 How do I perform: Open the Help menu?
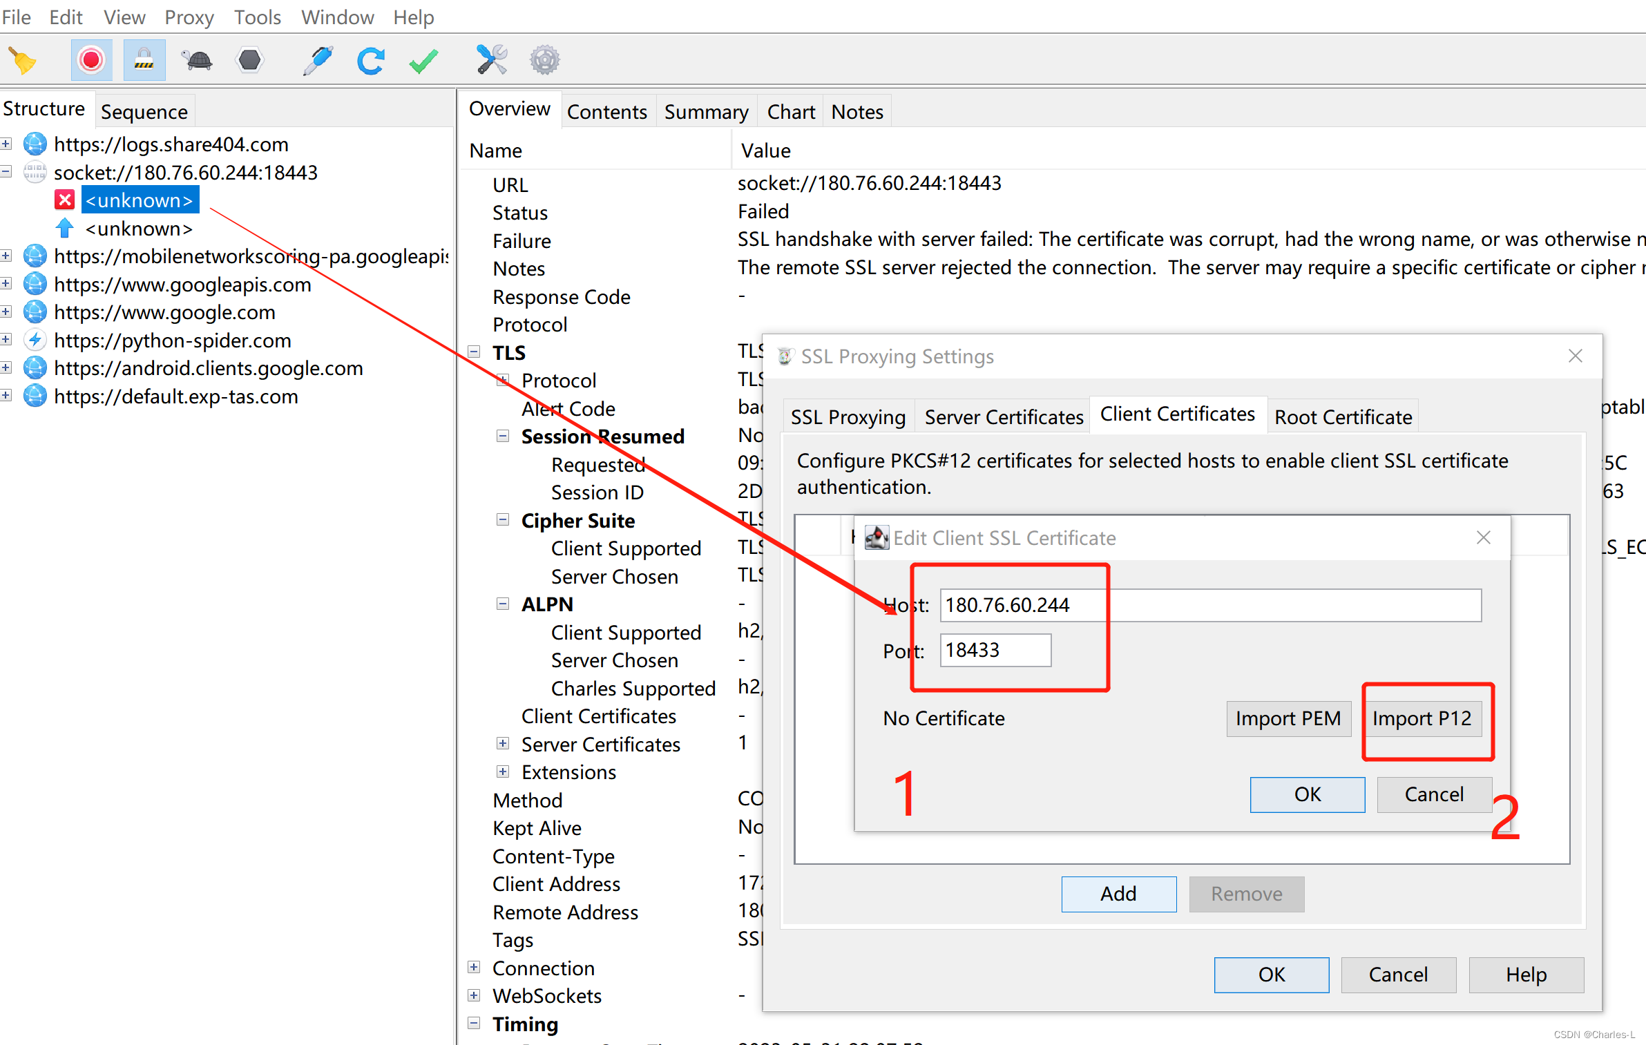pyautogui.click(x=414, y=17)
